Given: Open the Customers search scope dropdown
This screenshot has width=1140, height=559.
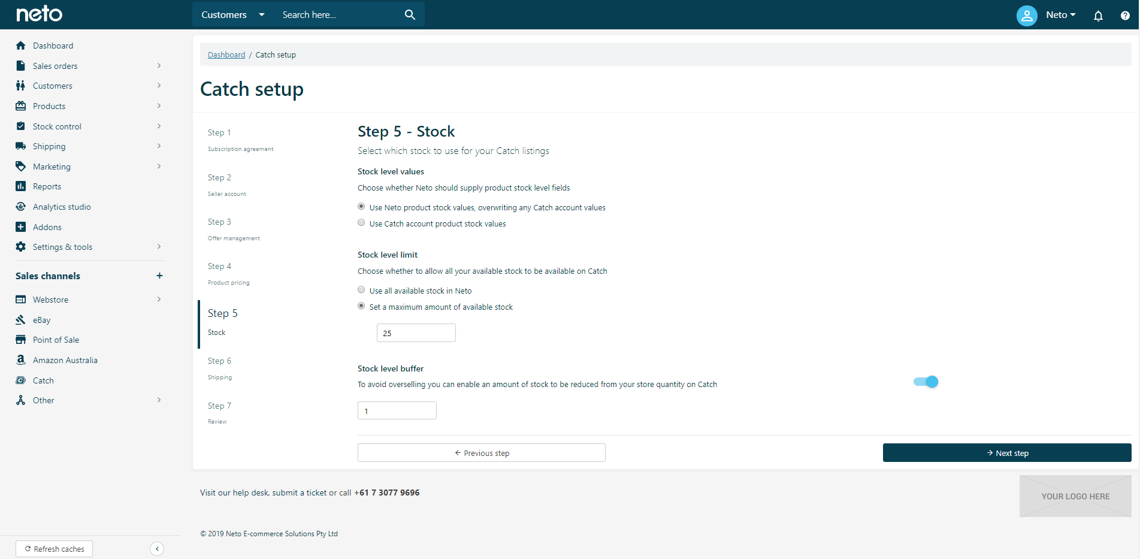Looking at the screenshot, I should pos(233,14).
